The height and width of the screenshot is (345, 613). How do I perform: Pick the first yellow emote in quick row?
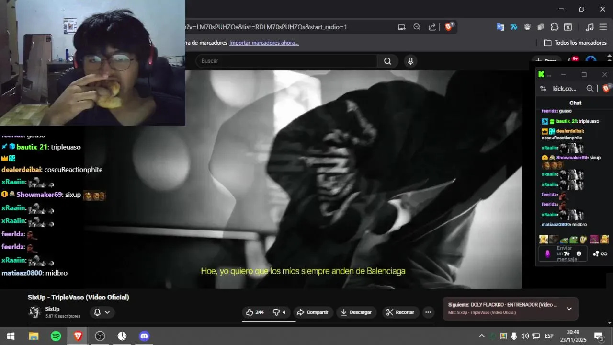click(x=544, y=240)
